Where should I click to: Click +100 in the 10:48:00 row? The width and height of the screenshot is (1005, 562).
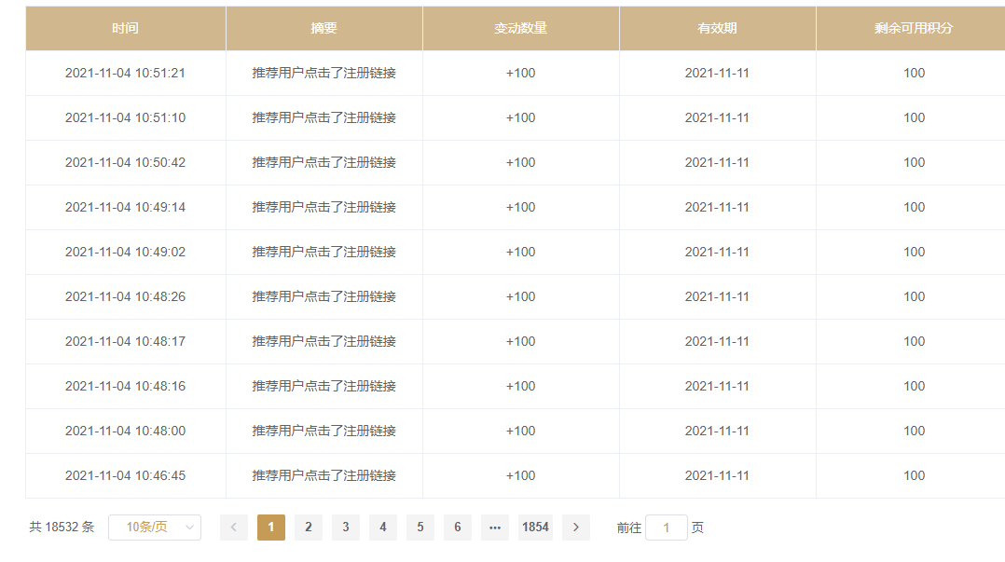tap(520, 432)
